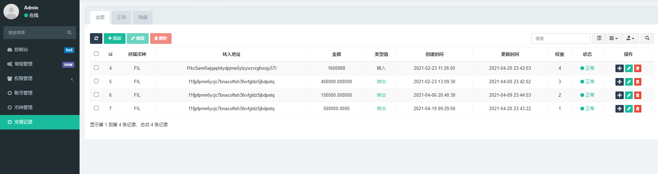Click the 搜索 input field above the table
Image resolution: width=658 pixels, height=174 pixels.
[560, 38]
